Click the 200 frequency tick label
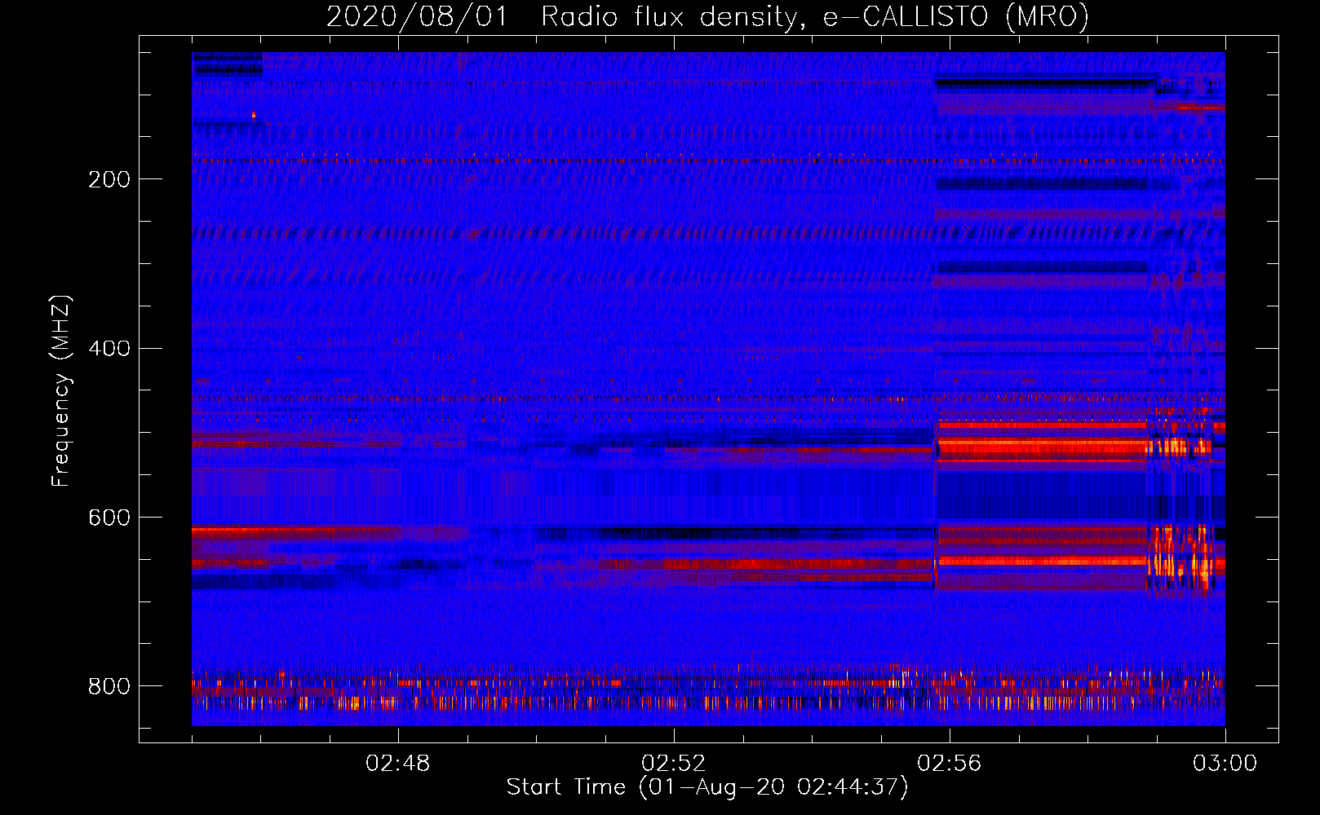1320x815 pixels. (109, 179)
